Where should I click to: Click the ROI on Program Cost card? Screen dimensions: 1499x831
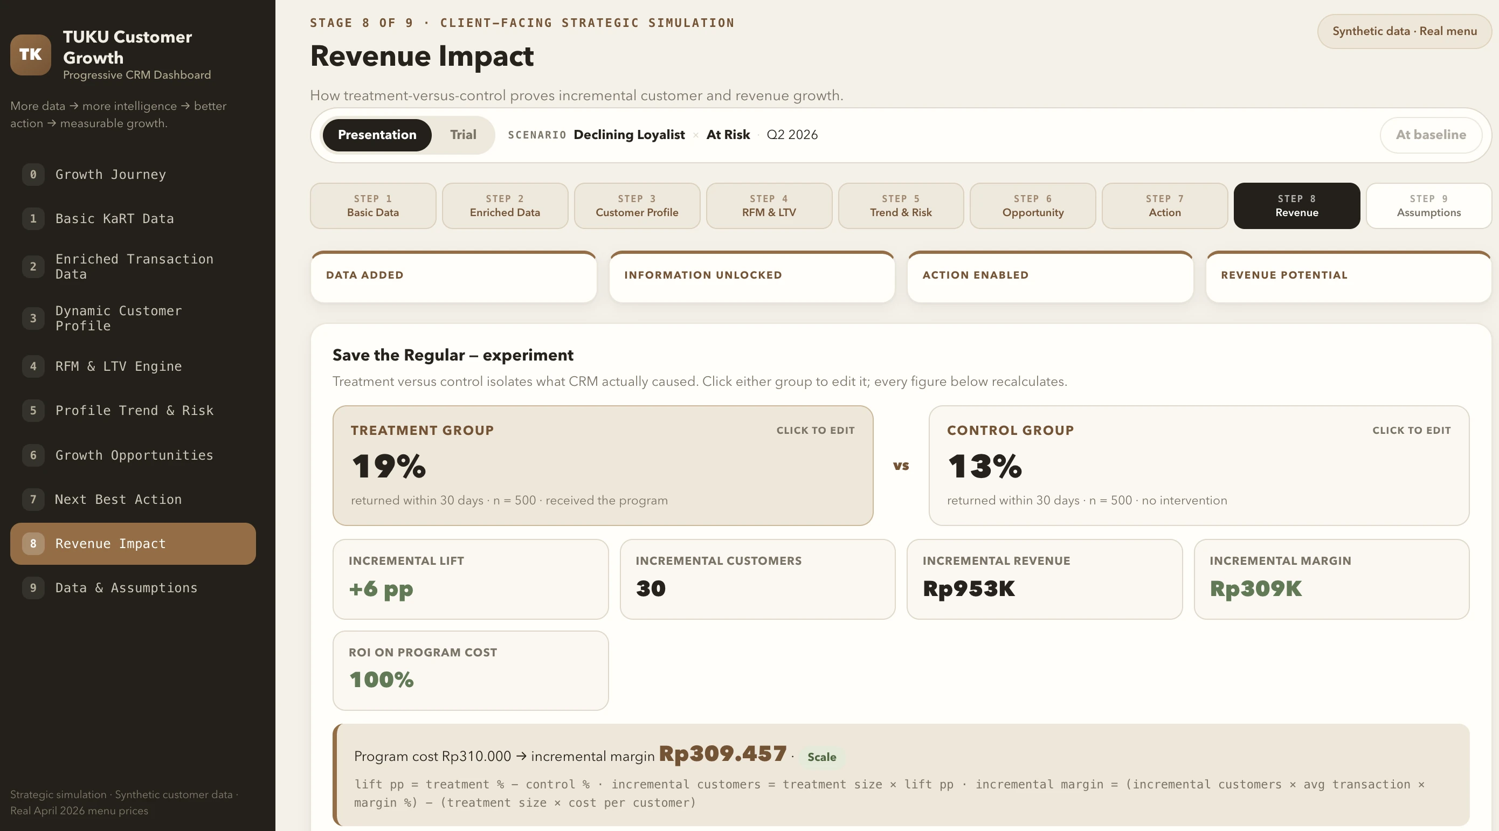click(471, 670)
